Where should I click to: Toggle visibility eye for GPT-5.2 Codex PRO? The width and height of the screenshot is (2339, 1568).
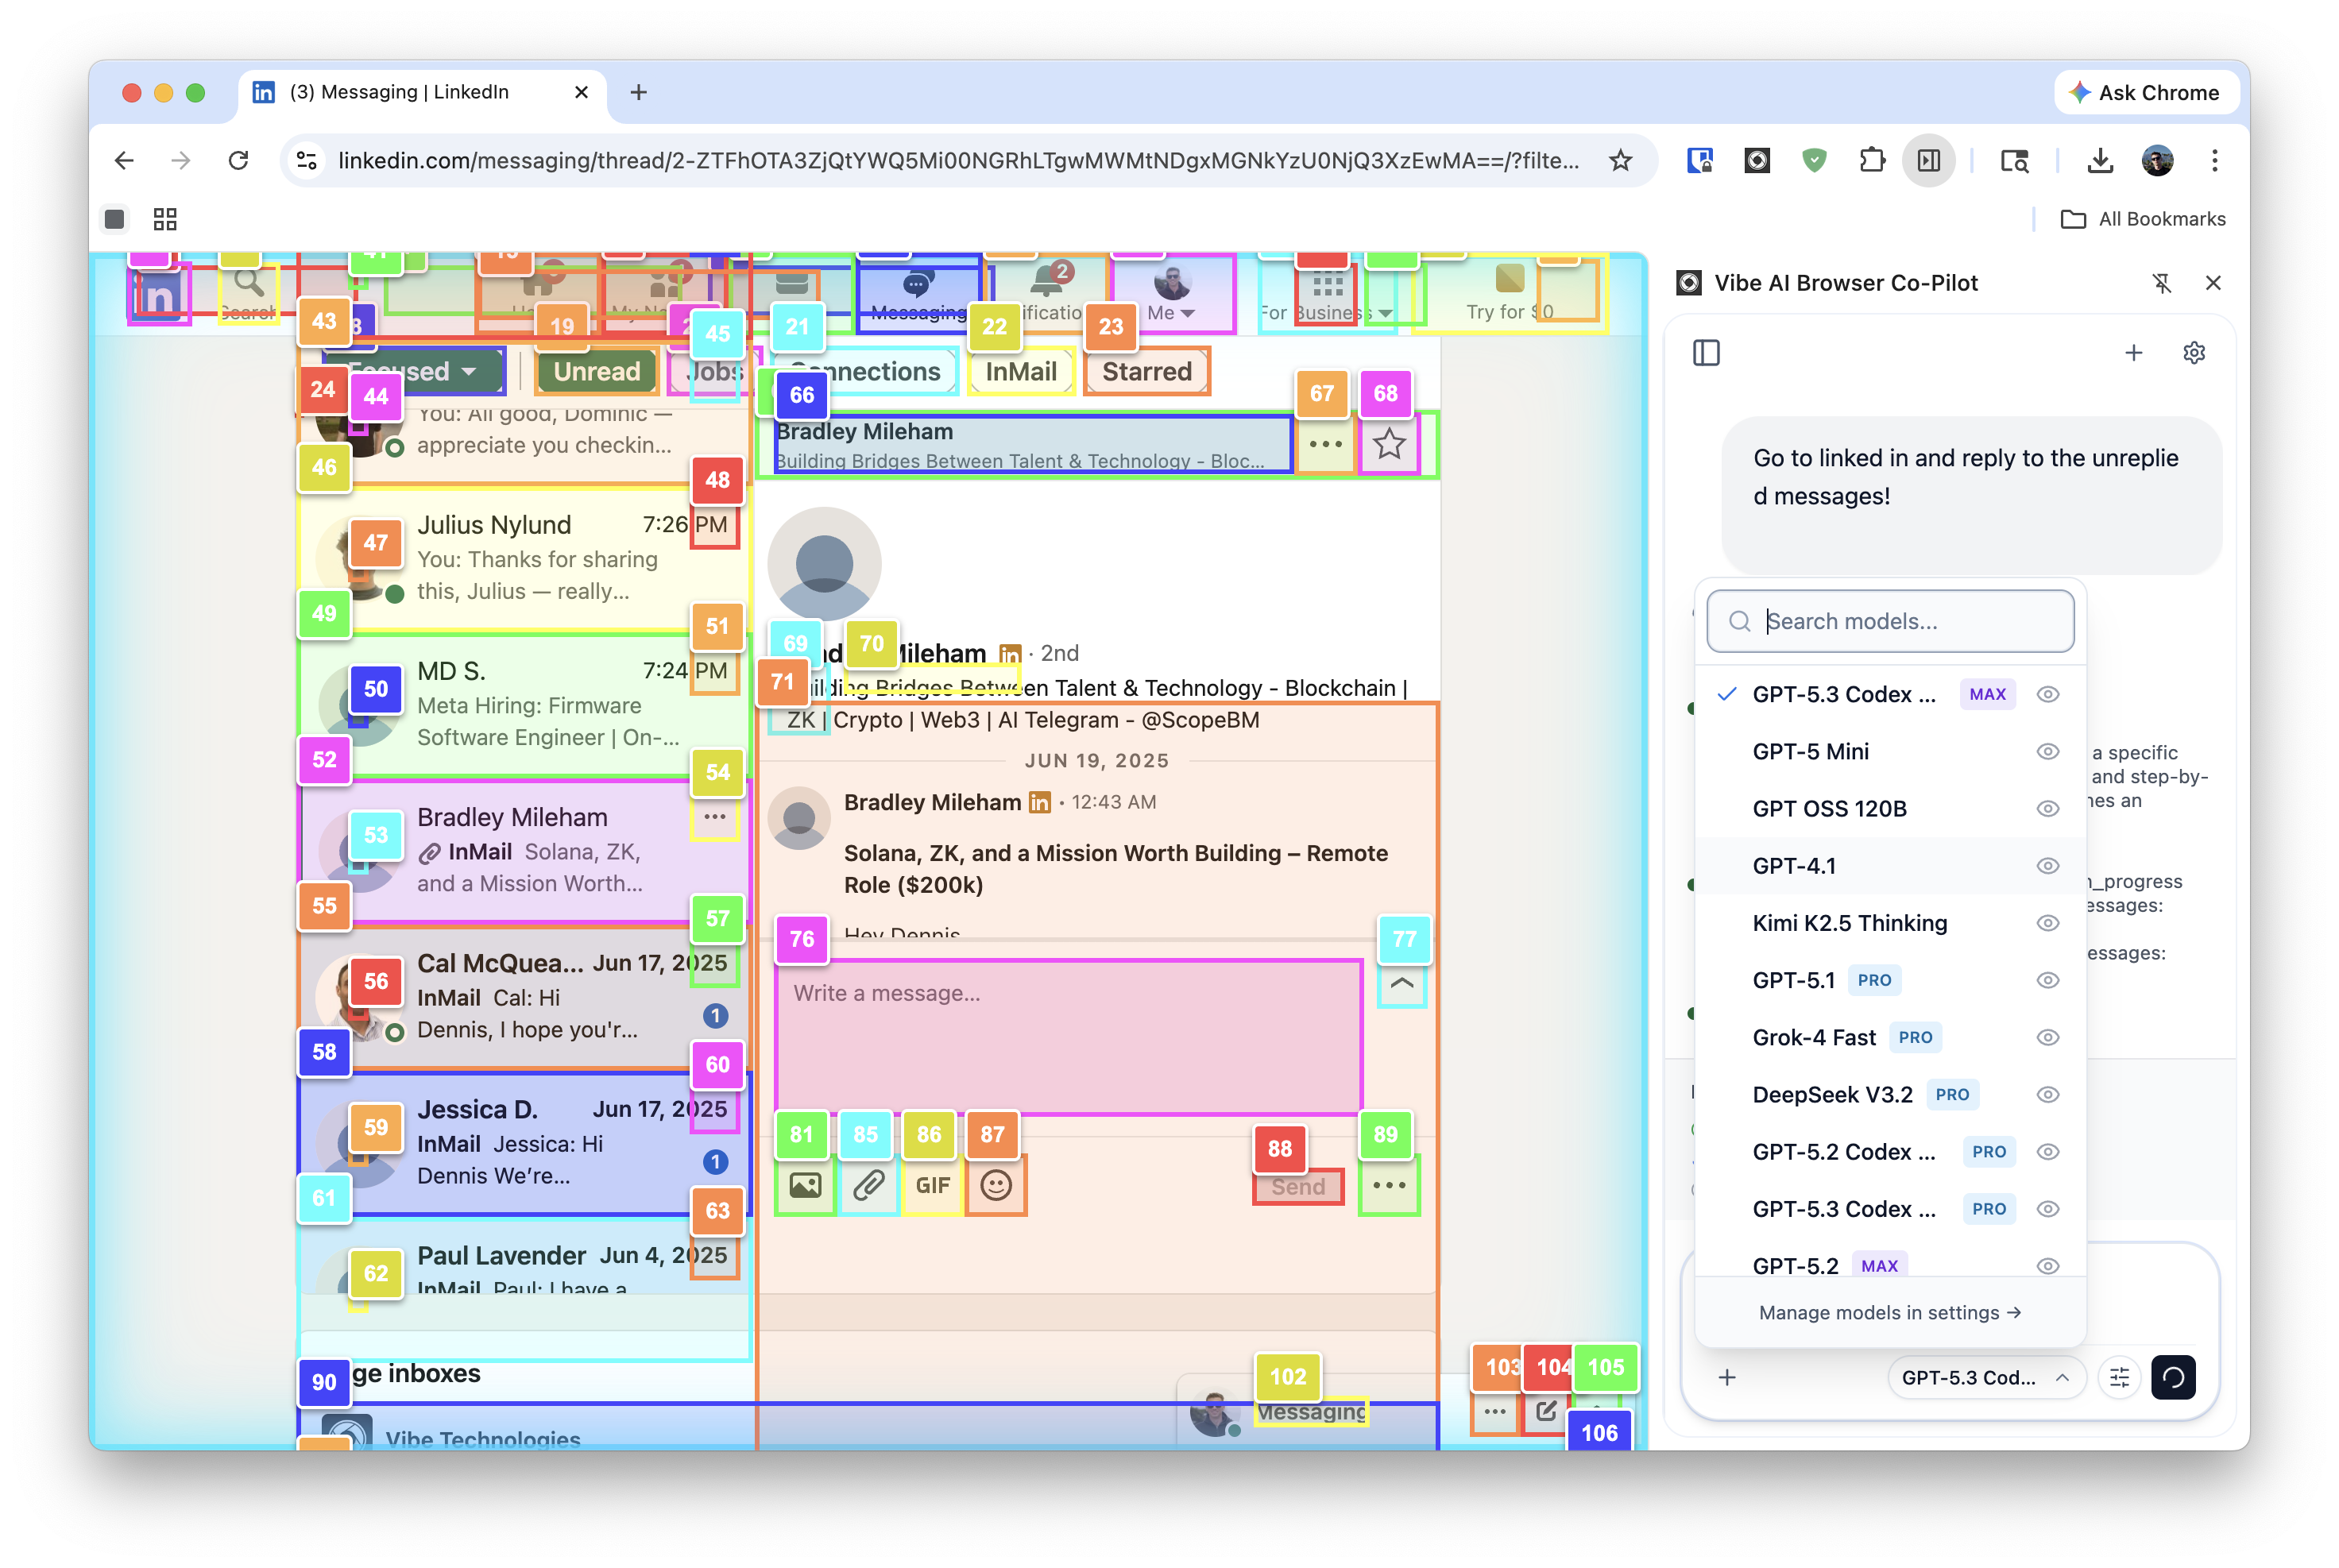(2047, 1151)
